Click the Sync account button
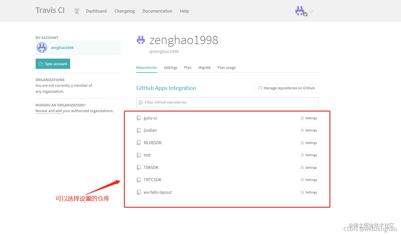Viewport: 401px width, 235px height. pos(53,64)
